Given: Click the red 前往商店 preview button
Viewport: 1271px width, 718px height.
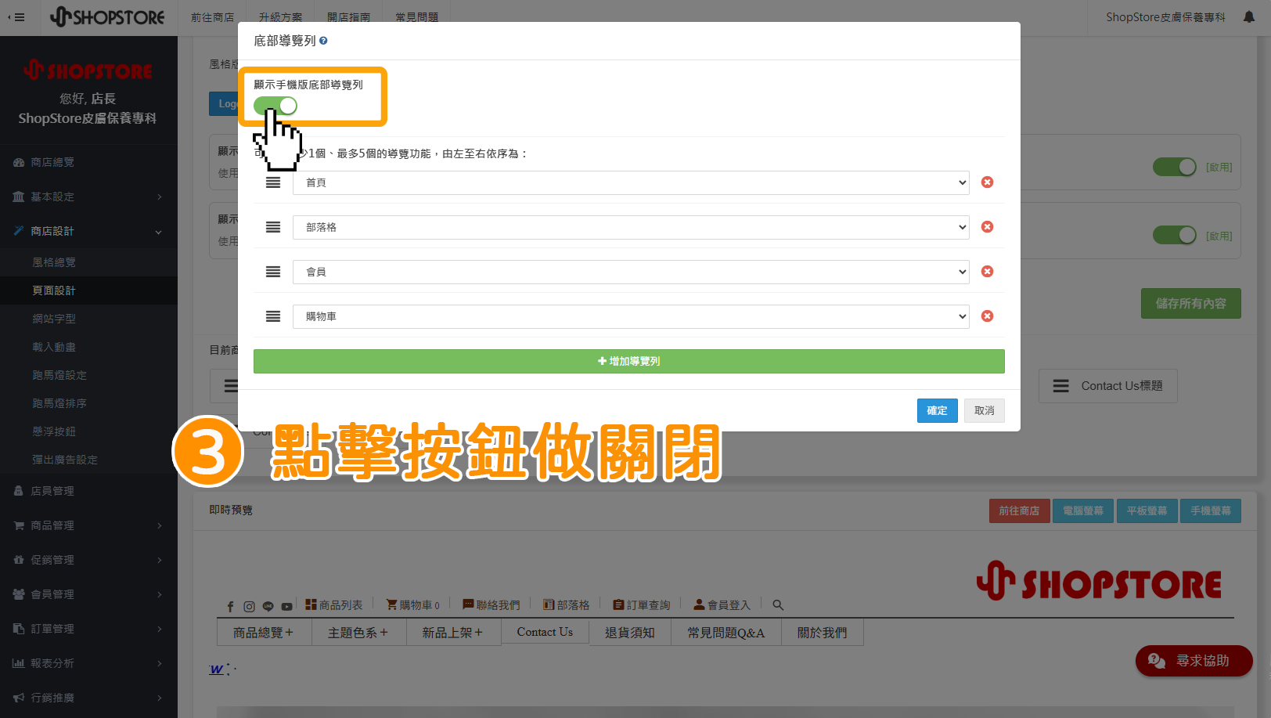Looking at the screenshot, I should 1019,511.
